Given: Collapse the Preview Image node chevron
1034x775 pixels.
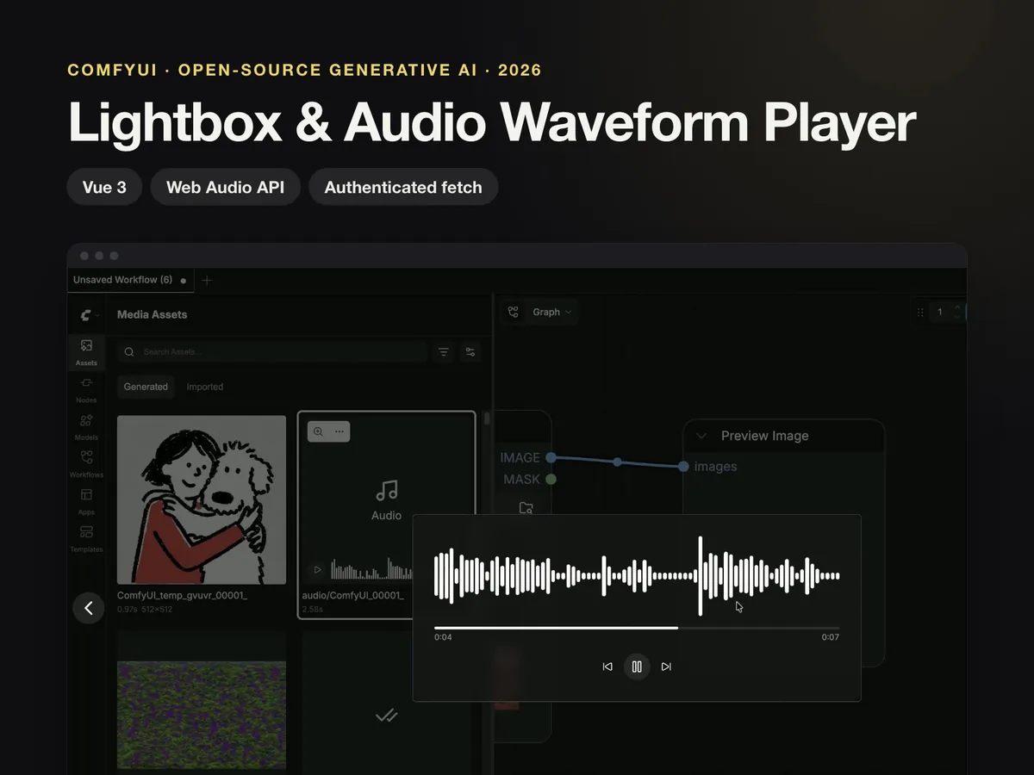Looking at the screenshot, I should point(701,436).
